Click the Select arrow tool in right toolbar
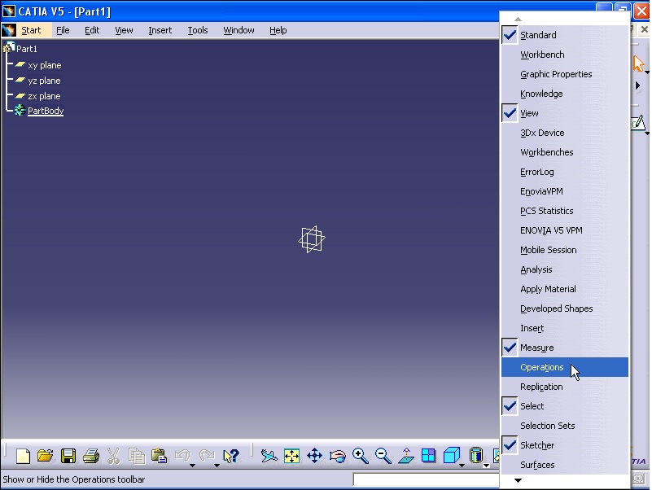Image resolution: width=652 pixels, height=490 pixels. pyautogui.click(x=639, y=63)
